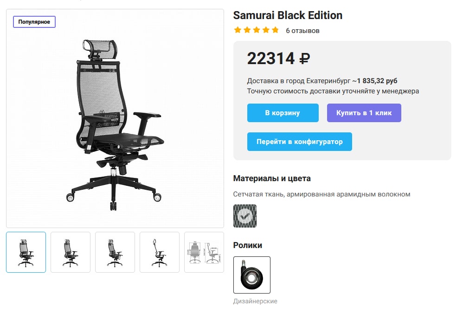Choose the Дизайнерские caster wheel option
Viewport: 463px width, 314px height.
251,275
